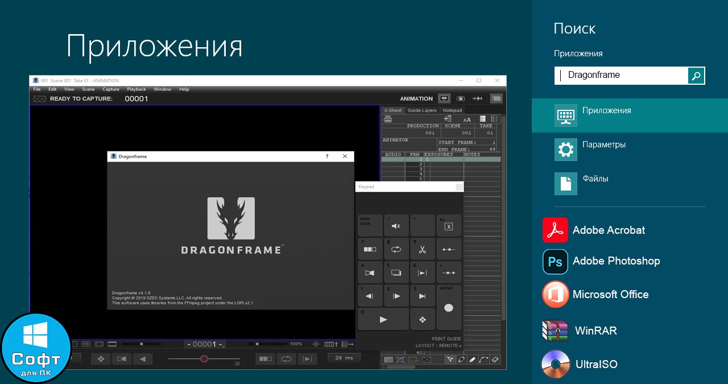Click the step back button in bottom toolbar
The image size is (728, 384).
tap(143, 359)
